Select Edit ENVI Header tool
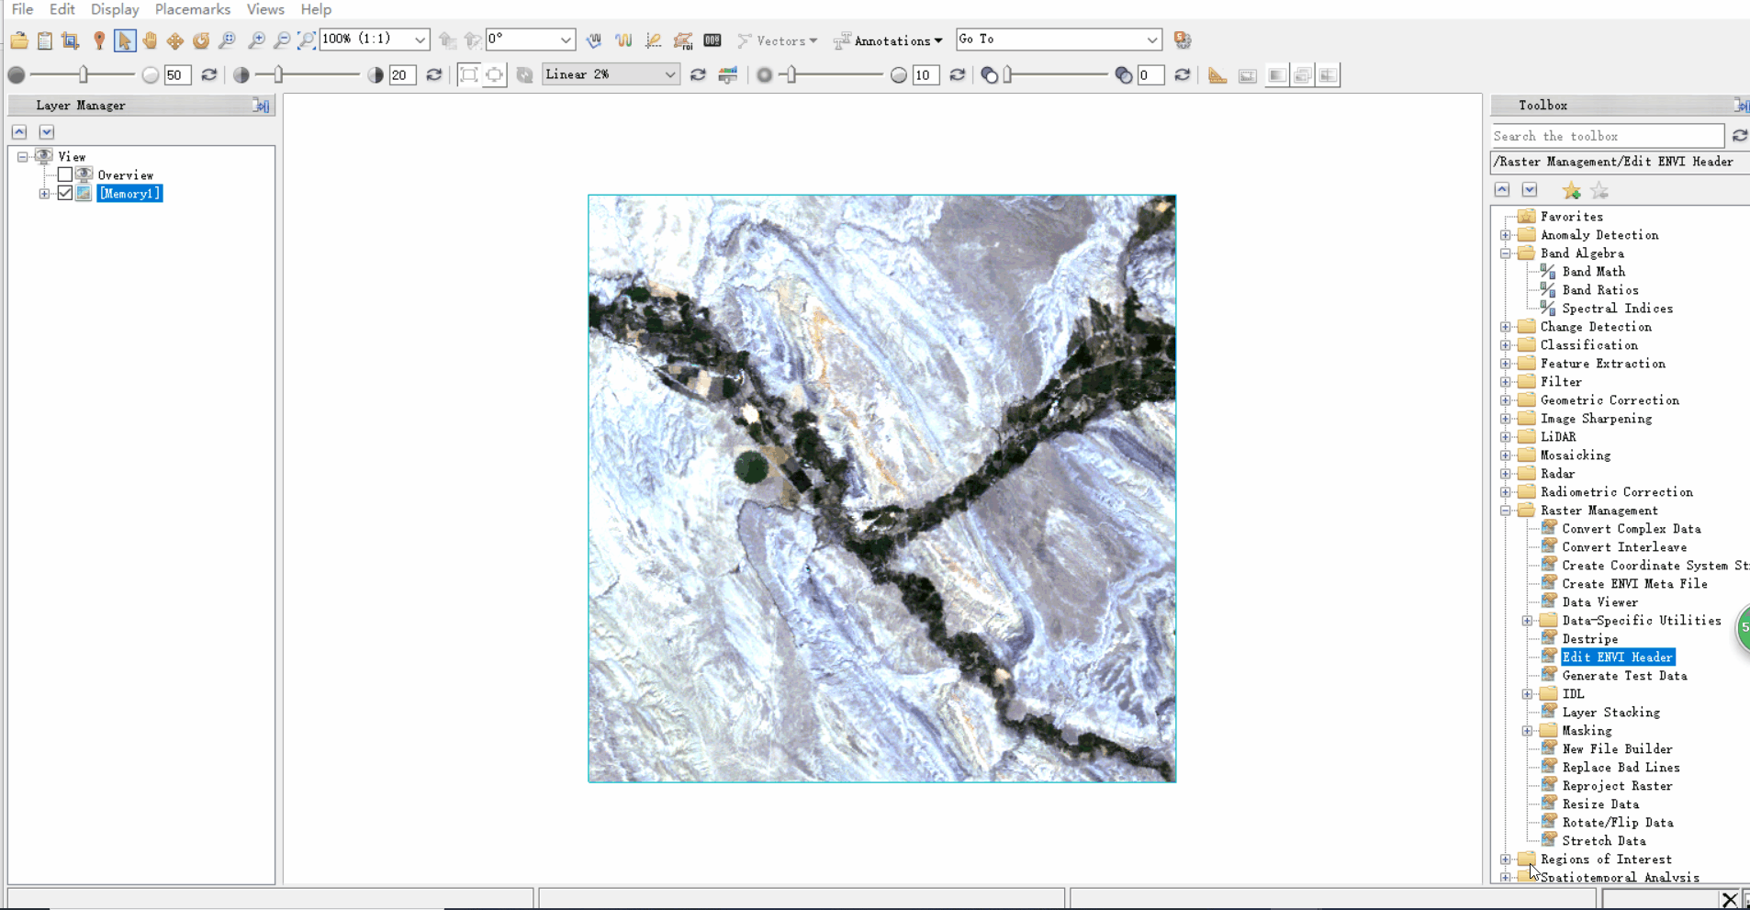 pyautogui.click(x=1617, y=657)
